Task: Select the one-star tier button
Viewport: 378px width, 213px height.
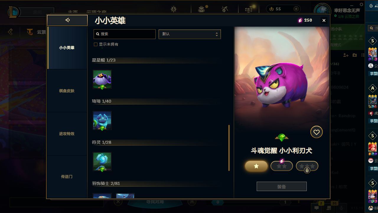Action: click(x=256, y=166)
